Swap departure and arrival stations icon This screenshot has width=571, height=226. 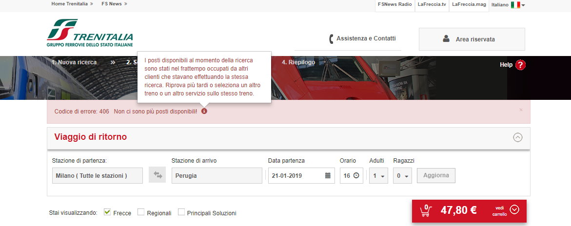point(158,175)
